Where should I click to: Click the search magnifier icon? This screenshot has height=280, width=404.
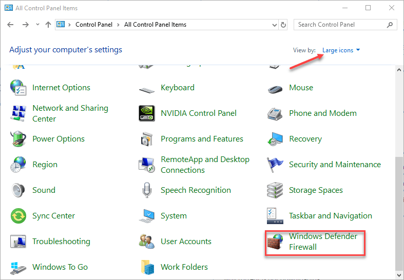pos(390,25)
